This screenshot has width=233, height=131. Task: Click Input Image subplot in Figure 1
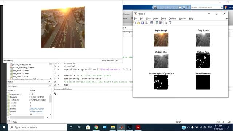[x=161, y=40]
